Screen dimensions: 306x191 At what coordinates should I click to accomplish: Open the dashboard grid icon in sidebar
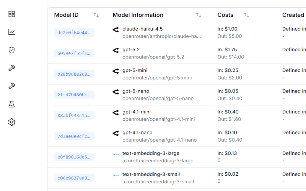[x=11, y=14]
